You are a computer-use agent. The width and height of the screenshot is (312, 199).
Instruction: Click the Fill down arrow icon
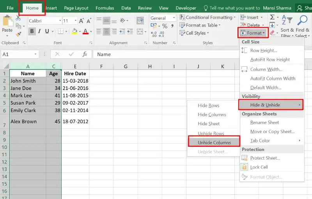272,25
